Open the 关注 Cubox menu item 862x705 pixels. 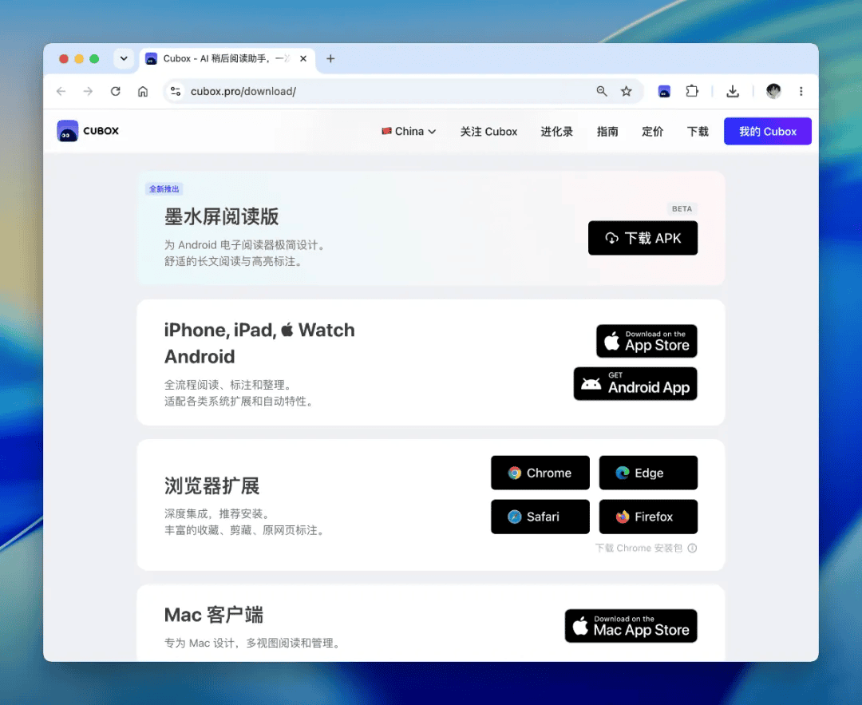488,132
